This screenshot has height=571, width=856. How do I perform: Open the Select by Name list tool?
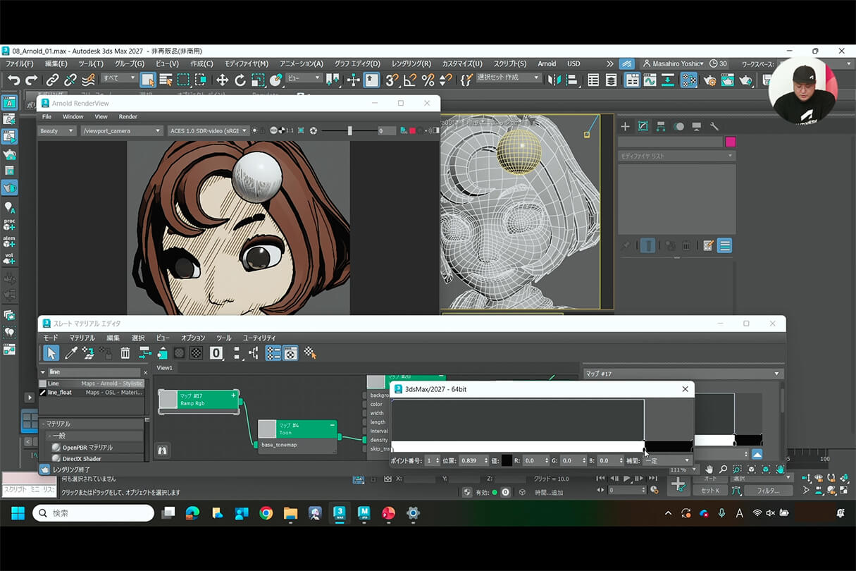(166, 80)
